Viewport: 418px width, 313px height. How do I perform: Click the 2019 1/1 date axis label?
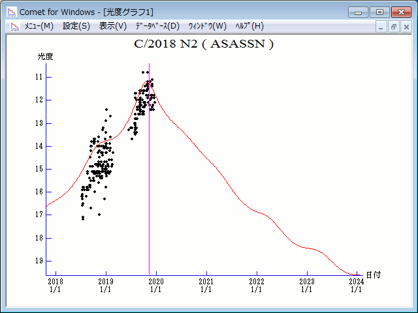click(106, 286)
